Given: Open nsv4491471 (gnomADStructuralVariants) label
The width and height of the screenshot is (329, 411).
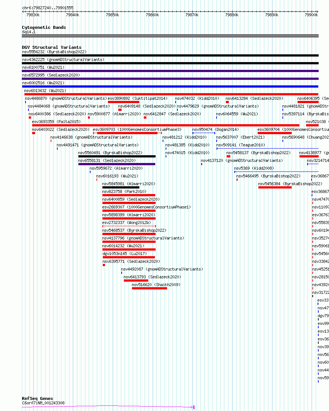Looking at the screenshot, I should 98,145.
